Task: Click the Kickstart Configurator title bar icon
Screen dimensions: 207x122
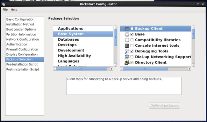Action: tap(4, 4)
